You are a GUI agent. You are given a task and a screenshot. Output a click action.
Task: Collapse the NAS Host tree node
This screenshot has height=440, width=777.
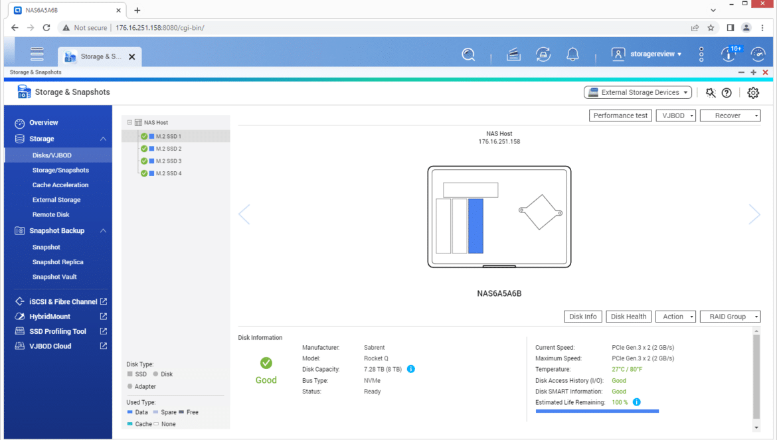pos(129,122)
